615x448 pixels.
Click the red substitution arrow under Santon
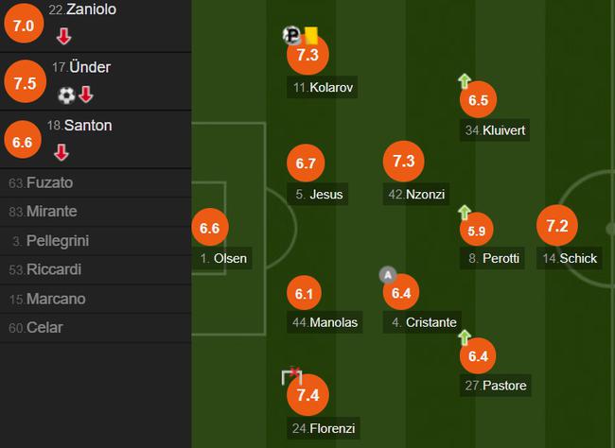point(61,152)
